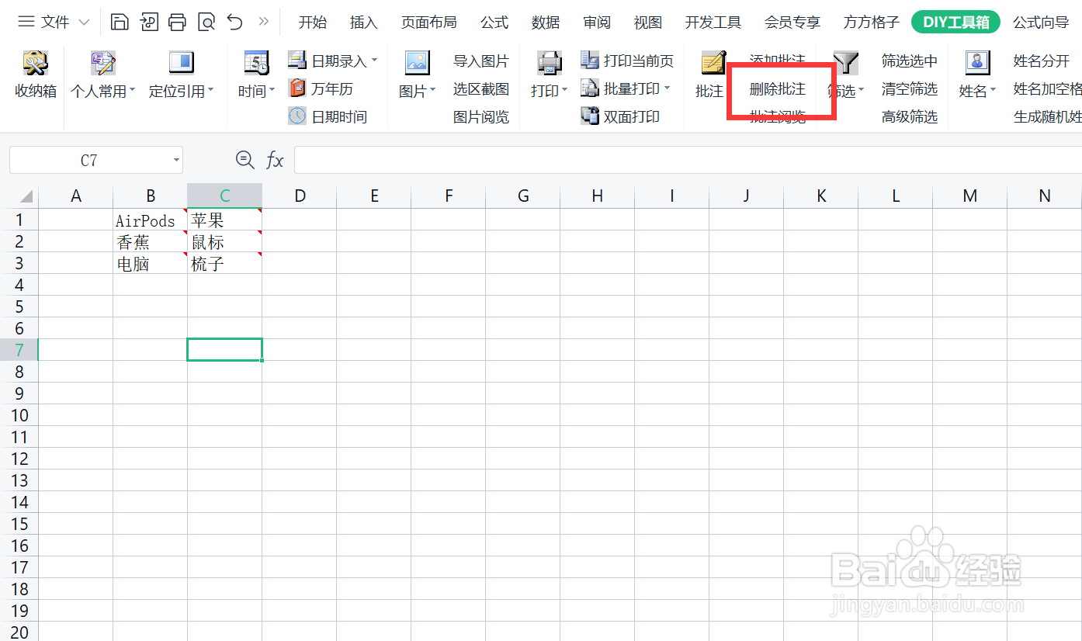Expand the 文件 menu dropdown arrow
This screenshot has width=1082, height=641.
click(85, 23)
